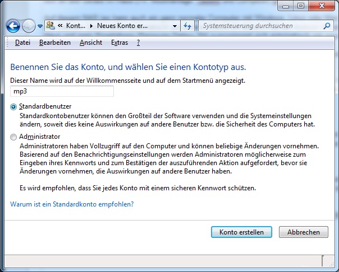Refresh the page with the refresh icon

point(187,26)
